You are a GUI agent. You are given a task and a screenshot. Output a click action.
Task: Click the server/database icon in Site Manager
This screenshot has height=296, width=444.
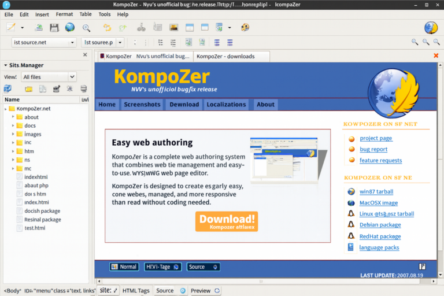83,88
